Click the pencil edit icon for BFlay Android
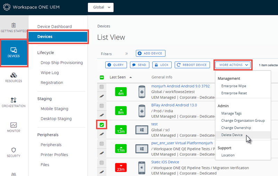Viewport: 278px width, 176px height. click(x=101, y=115)
